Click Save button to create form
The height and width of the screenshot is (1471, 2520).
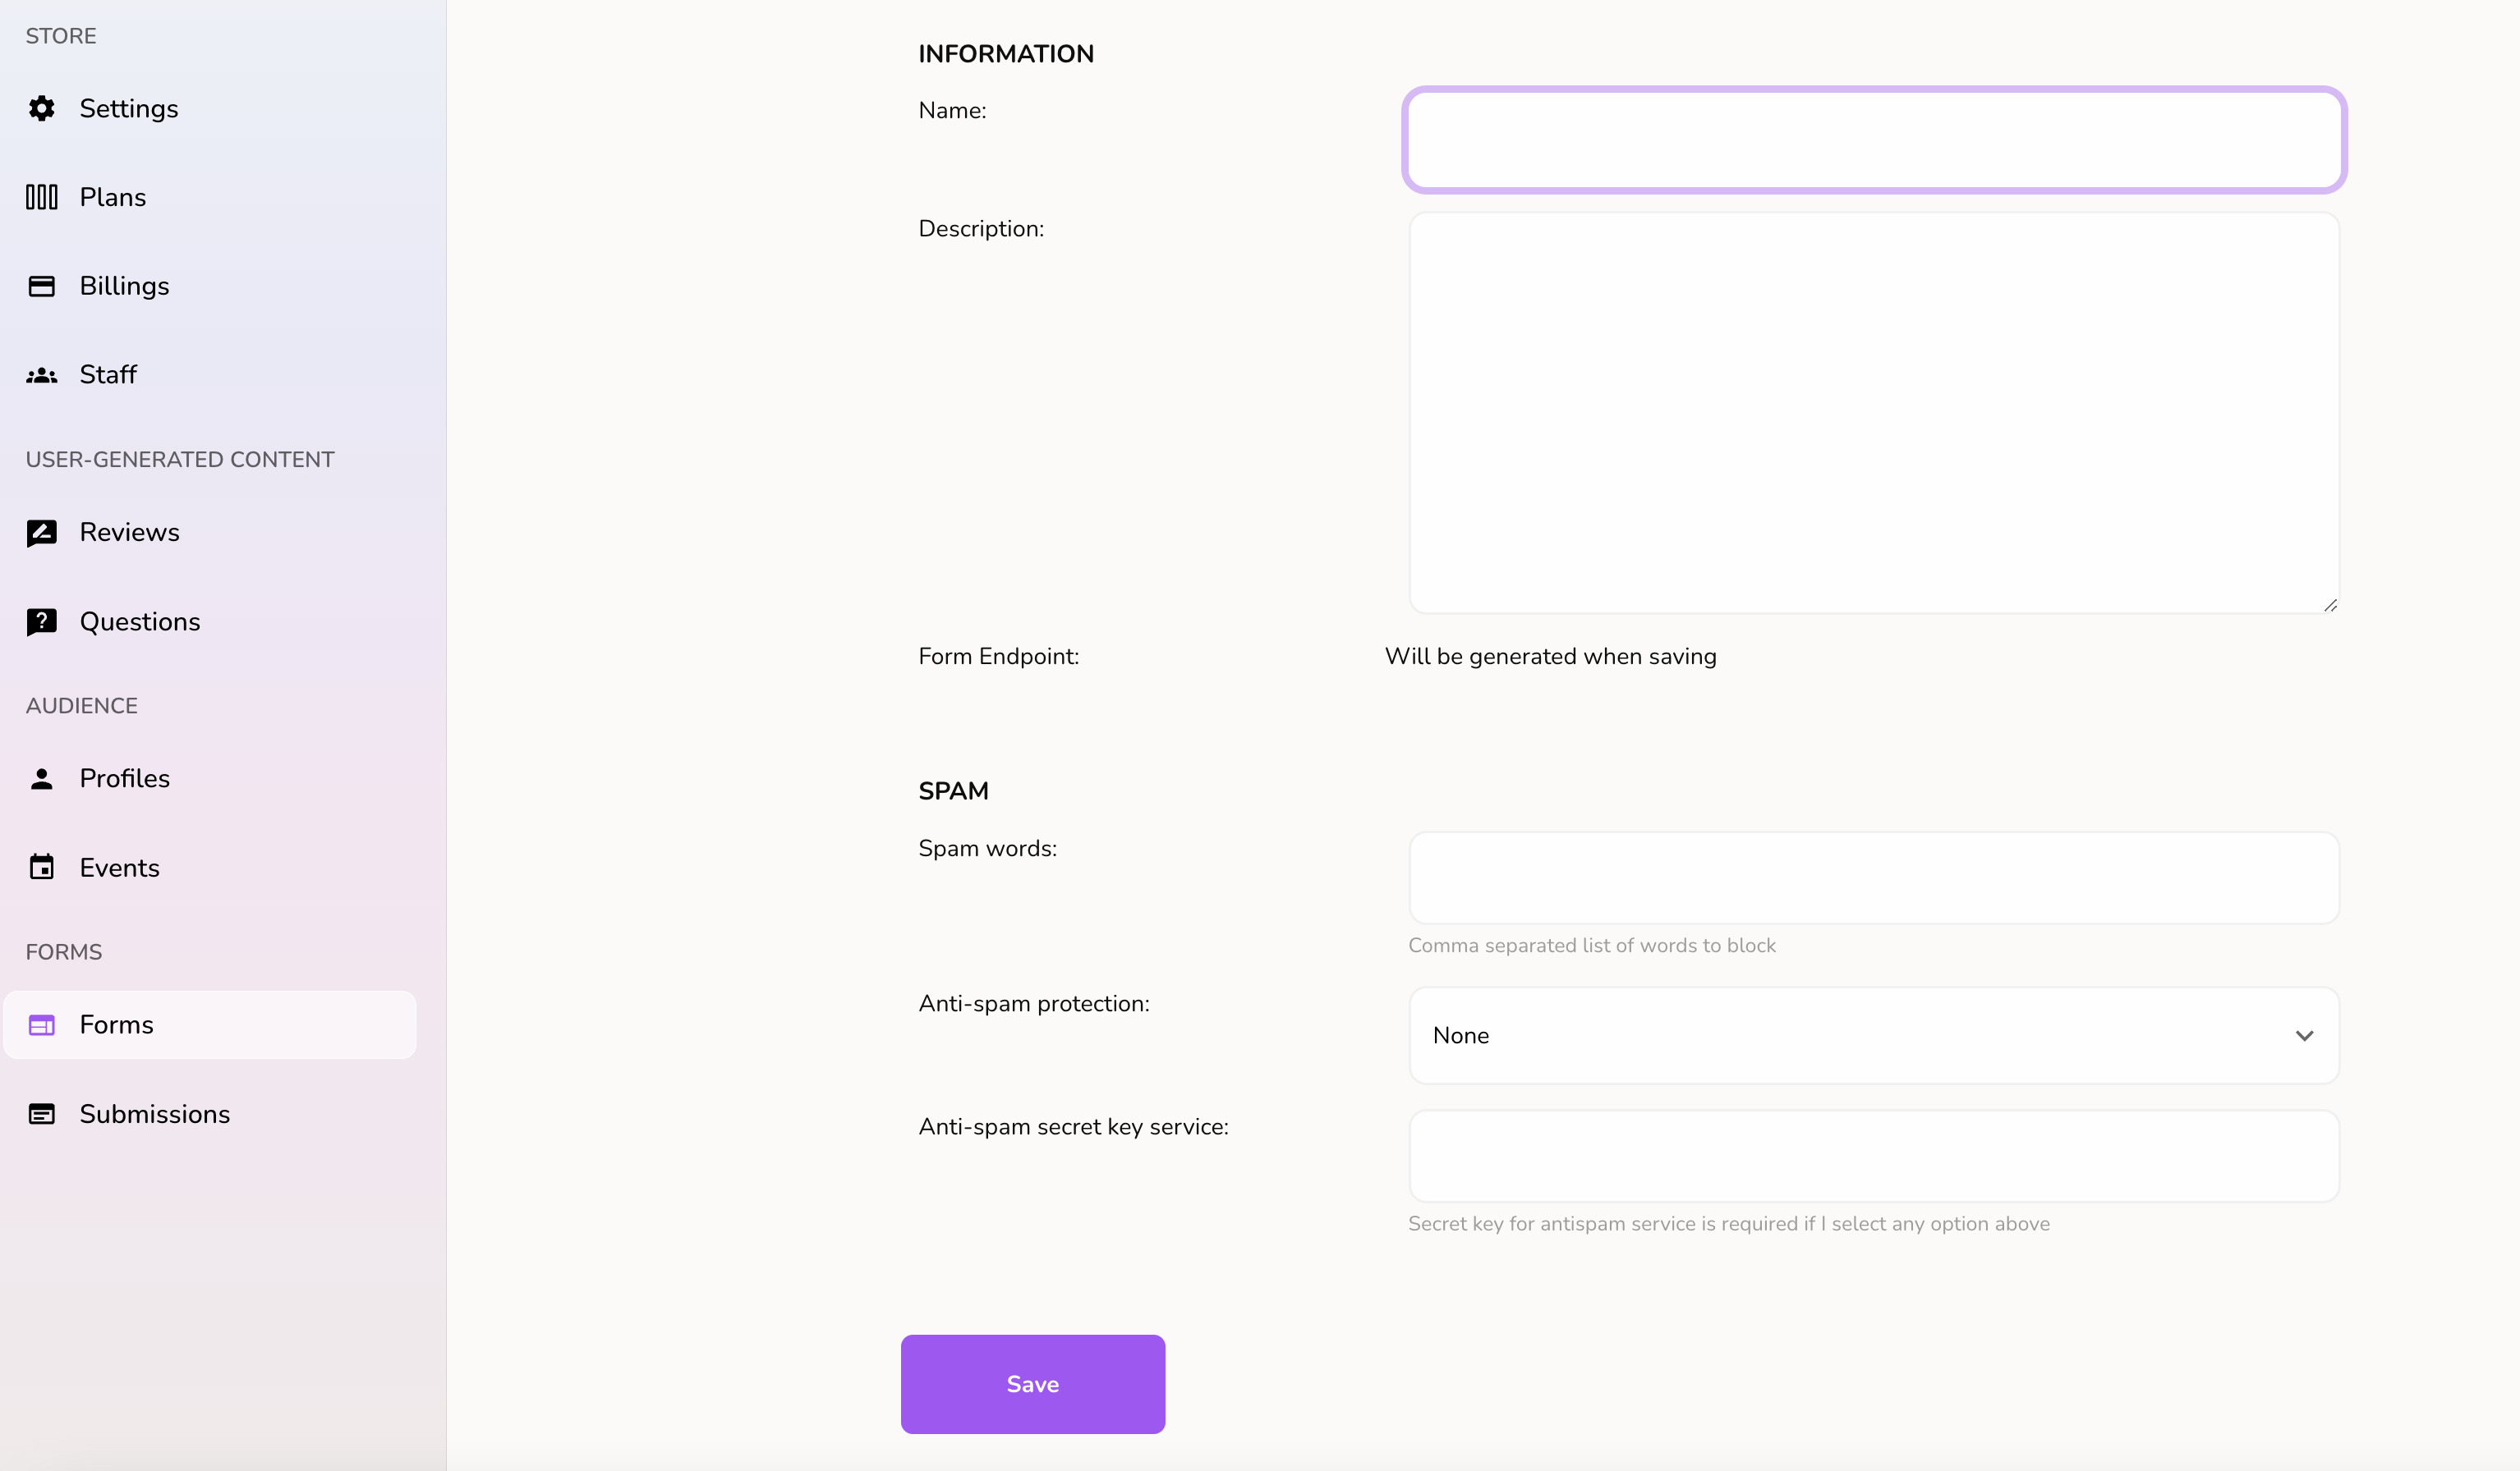(x=1032, y=1383)
